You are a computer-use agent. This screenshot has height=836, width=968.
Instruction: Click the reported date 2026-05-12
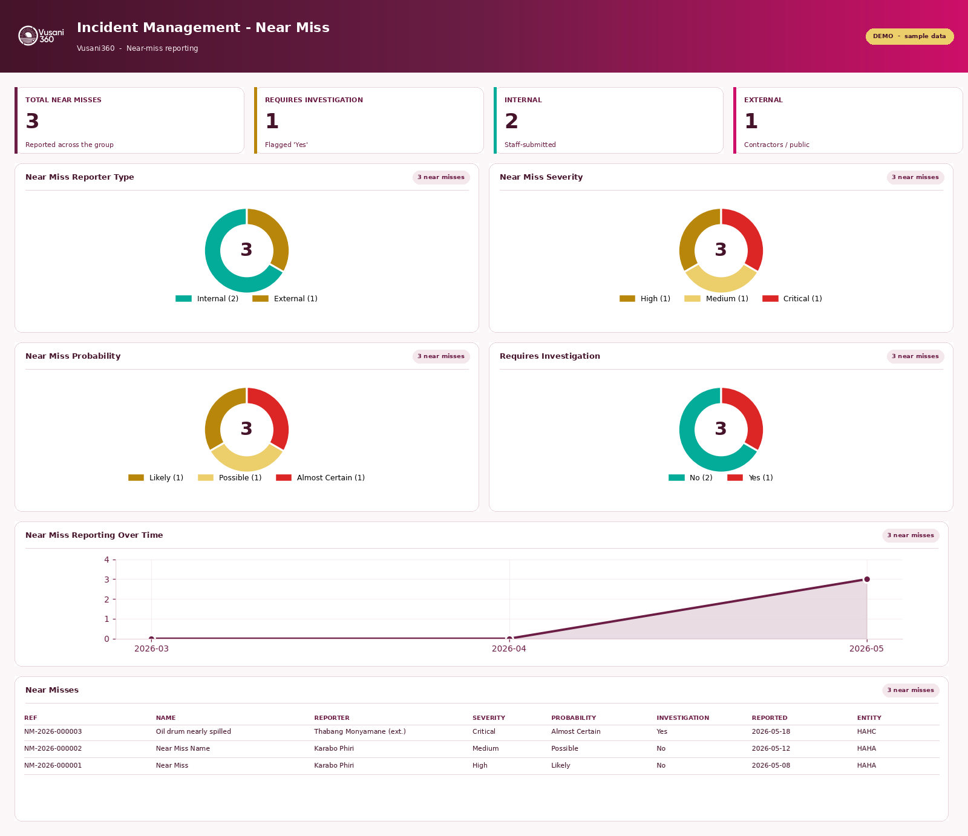[x=771, y=749]
